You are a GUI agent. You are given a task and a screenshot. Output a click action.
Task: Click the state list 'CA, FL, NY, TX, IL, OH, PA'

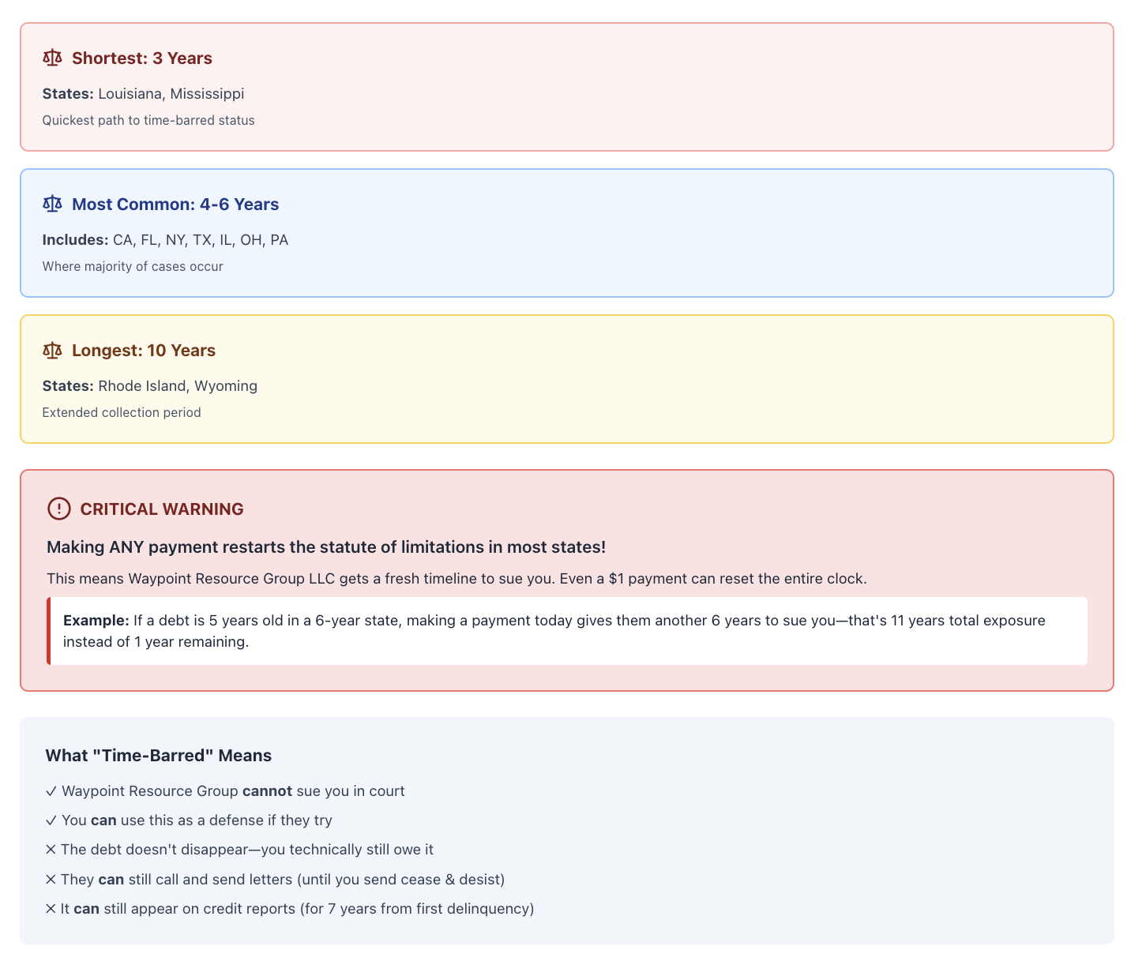coord(201,240)
